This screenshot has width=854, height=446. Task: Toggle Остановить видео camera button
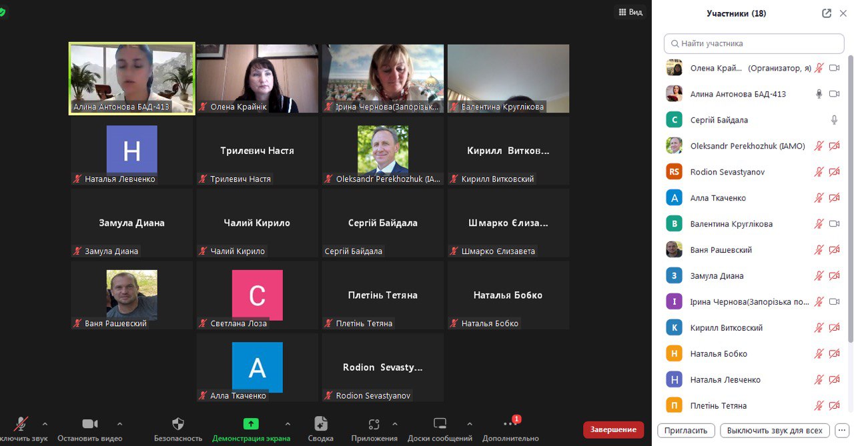click(x=89, y=424)
